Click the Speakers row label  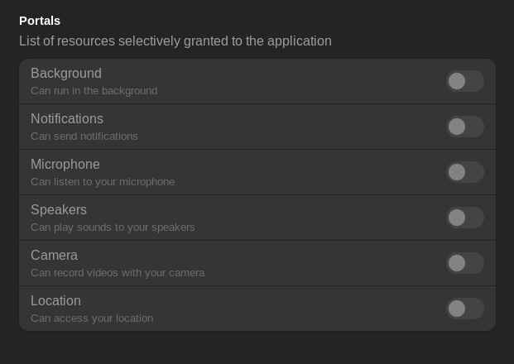pyautogui.click(x=59, y=210)
